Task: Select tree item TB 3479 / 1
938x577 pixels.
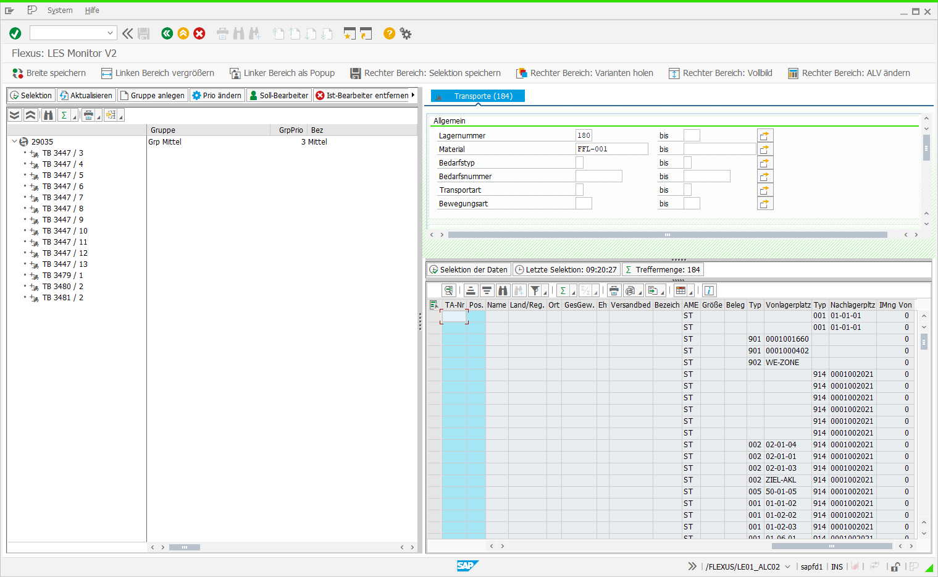Action: point(62,276)
